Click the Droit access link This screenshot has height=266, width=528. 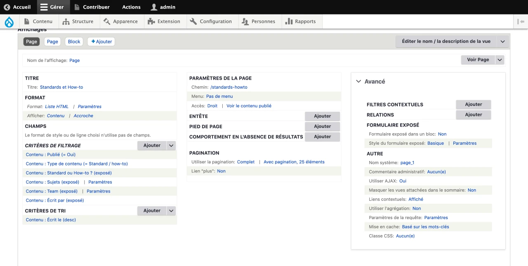(212, 106)
